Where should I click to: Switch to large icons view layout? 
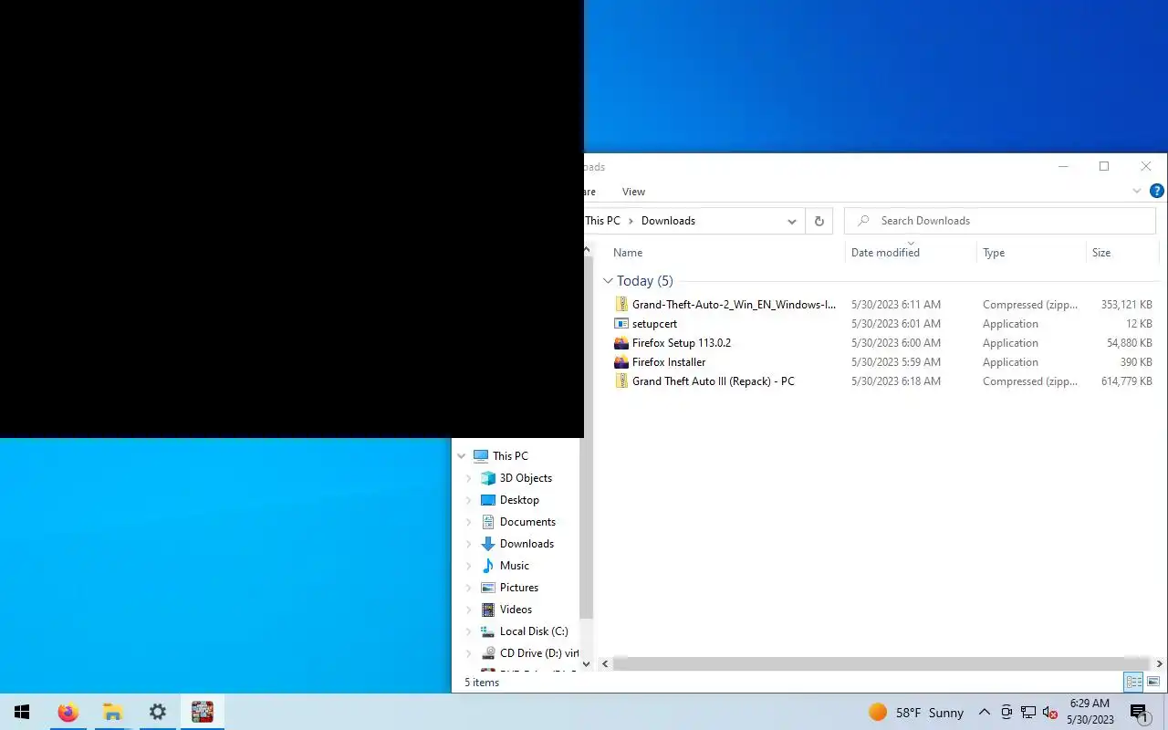pos(1152,682)
